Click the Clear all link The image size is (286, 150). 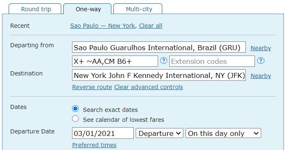click(151, 26)
